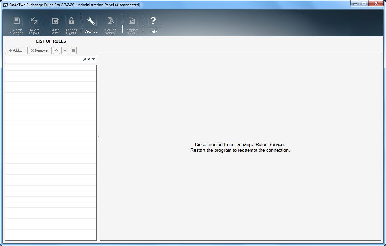Minimize the Administration Panel window
The height and width of the screenshot is (246, 386).
pos(355,4)
